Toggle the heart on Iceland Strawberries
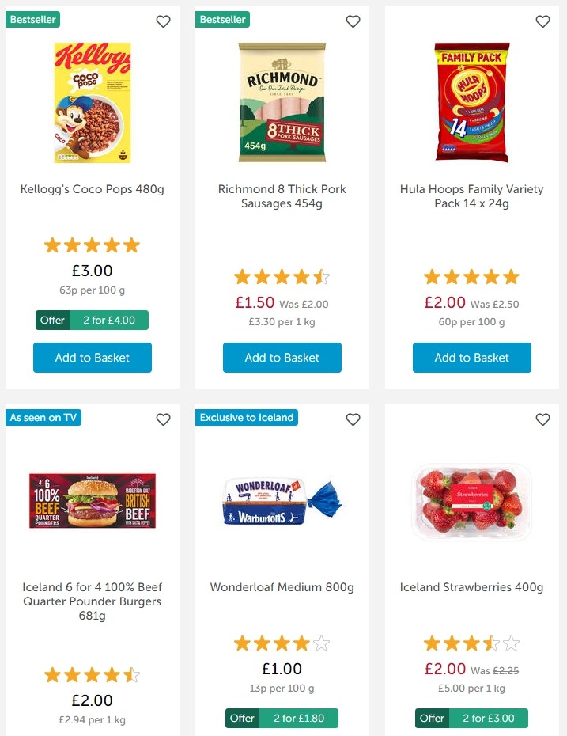This screenshot has height=736, width=567. pyautogui.click(x=542, y=419)
